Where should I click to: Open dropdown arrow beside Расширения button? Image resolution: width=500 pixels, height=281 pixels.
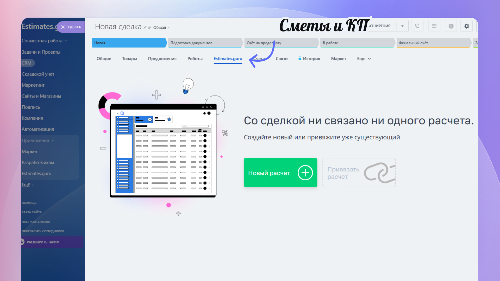click(x=402, y=26)
